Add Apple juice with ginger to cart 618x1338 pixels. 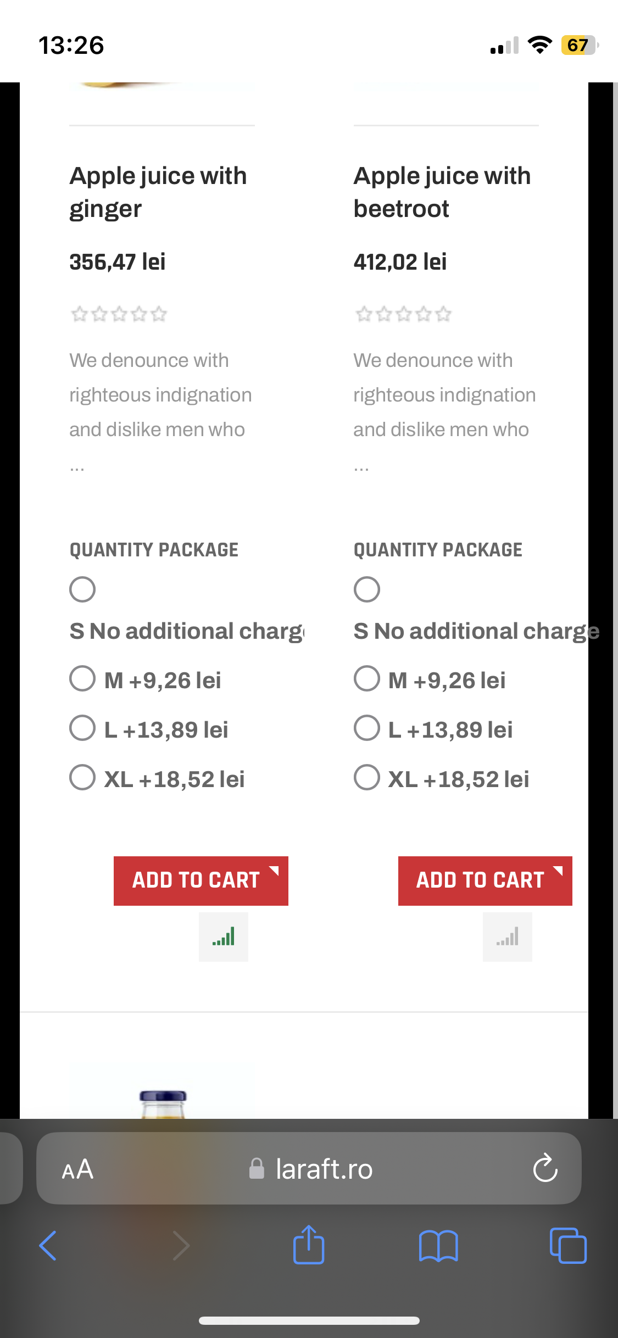pos(201,880)
